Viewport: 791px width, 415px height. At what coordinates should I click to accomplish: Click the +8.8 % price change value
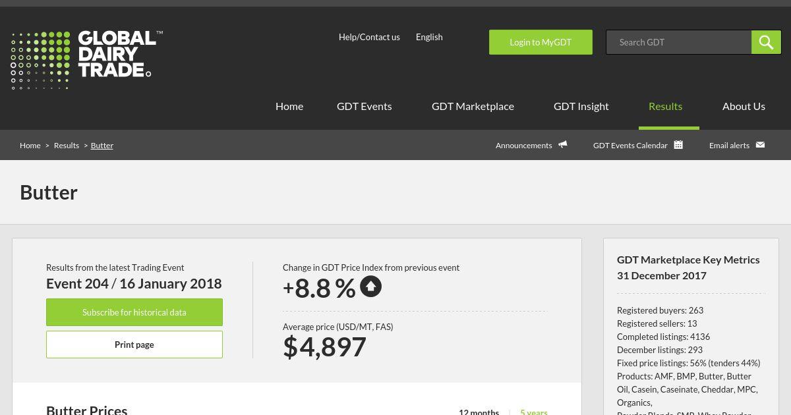(319, 288)
